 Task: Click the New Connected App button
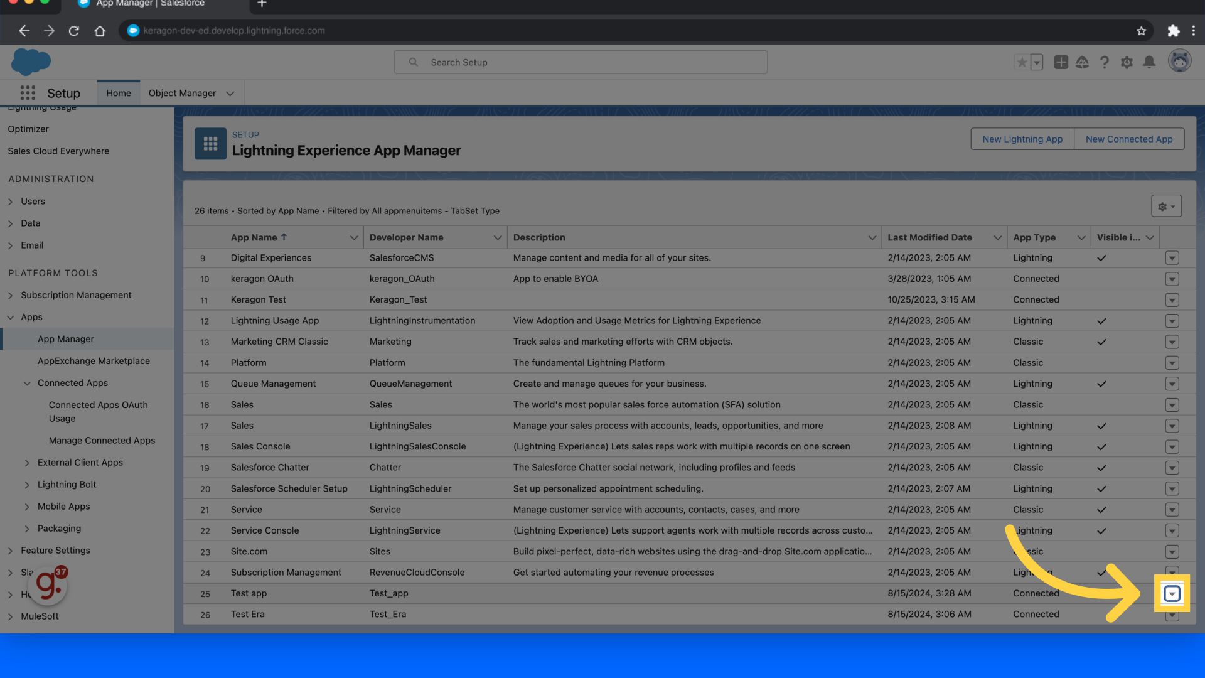(x=1129, y=139)
